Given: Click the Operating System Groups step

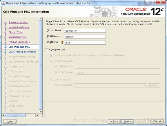Looking at the screenshot, I should click(23, 81).
